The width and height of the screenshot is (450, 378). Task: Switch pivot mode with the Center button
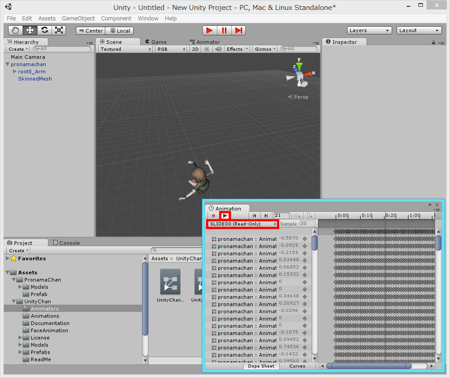pos(90,30)
